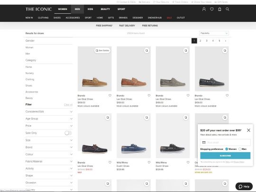Open Privacy Policy link in popup
The height and width of the screenshot is (192, 256).
[x=239, y=162]
